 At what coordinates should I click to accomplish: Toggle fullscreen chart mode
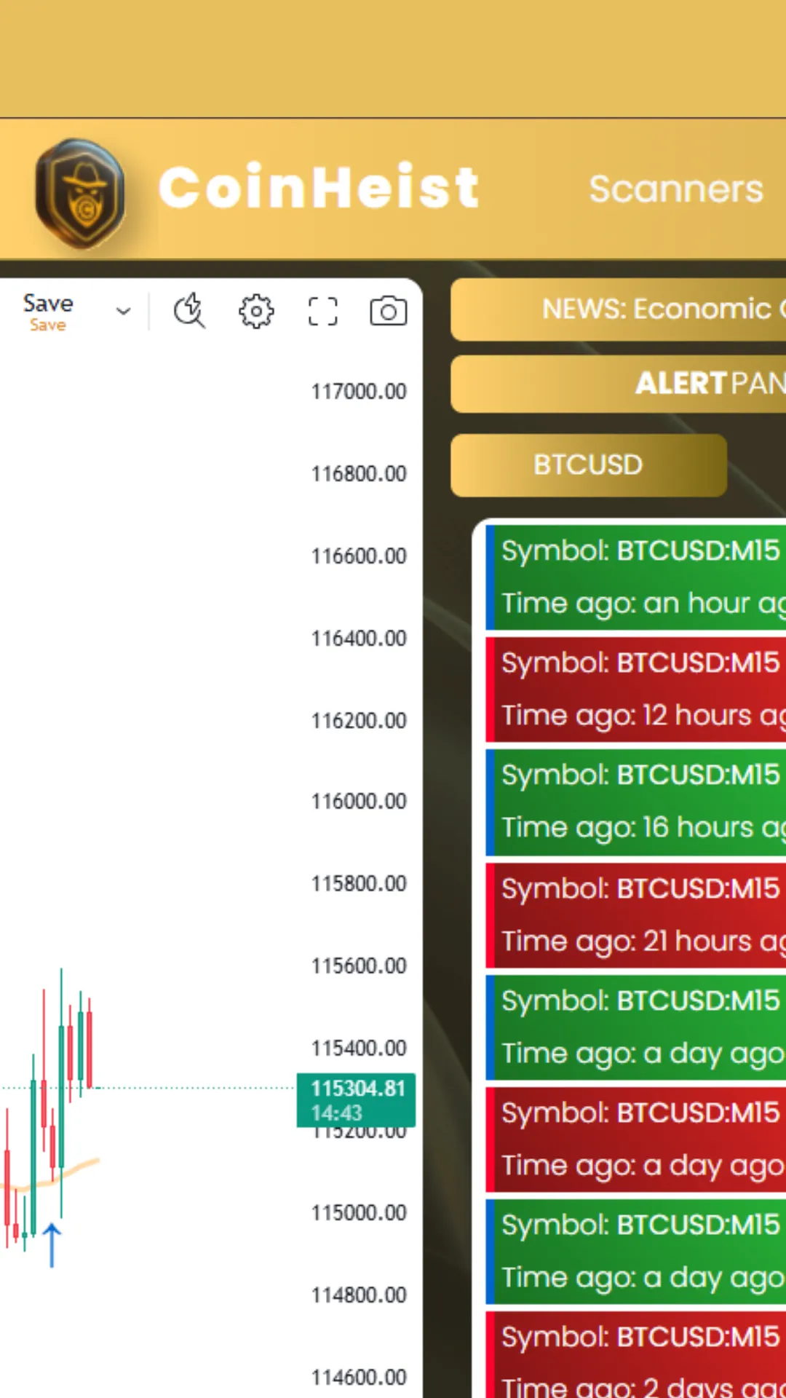322,312
